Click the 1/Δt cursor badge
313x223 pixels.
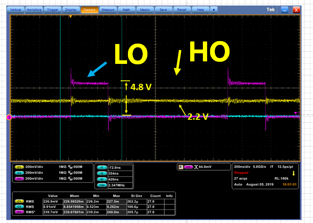point(102,185)
